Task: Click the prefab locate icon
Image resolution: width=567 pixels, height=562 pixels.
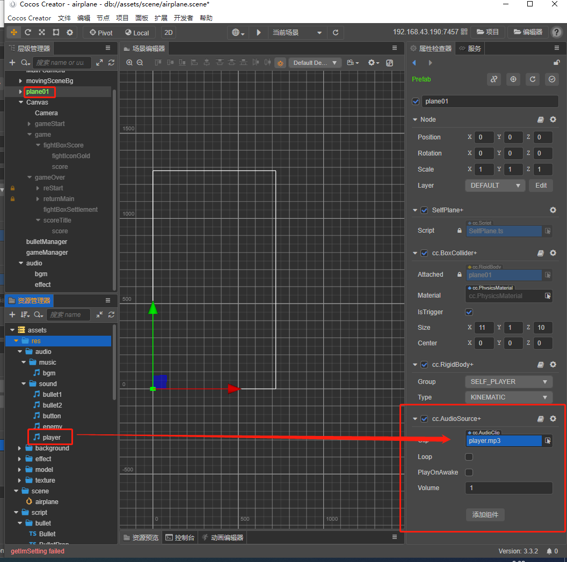Action: [513, 79]
